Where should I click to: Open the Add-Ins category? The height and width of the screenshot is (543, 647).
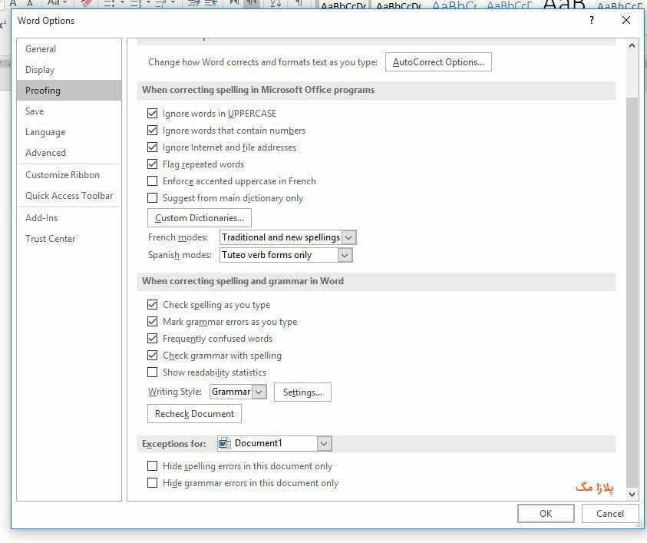[69, 218]
